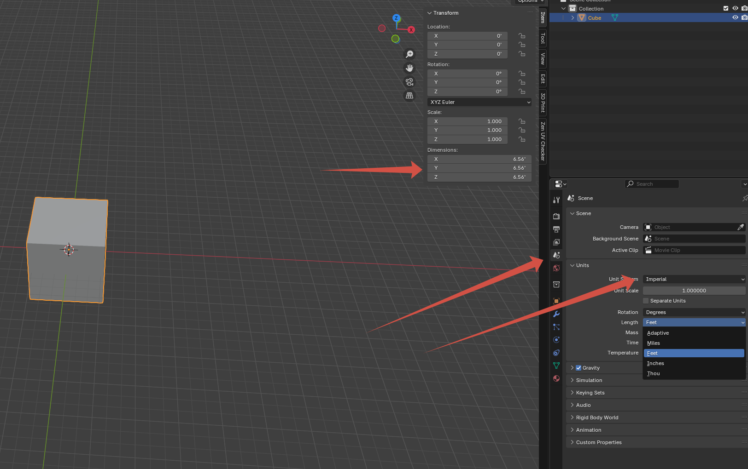Click the pan view hand icon
The image size is (748, 469).
409,68
